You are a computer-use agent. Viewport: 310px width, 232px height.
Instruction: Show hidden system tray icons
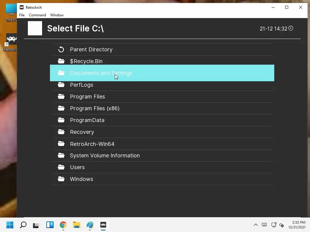coord(256,225)
